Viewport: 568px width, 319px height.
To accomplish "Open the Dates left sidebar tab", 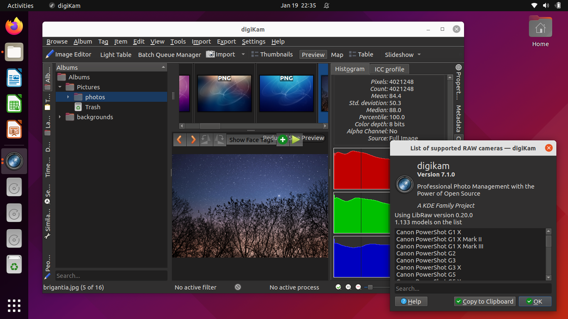I will (48, 147).
